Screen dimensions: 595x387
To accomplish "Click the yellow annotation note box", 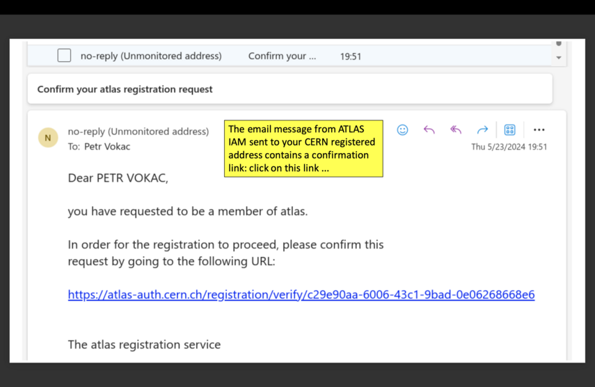I will click(303, 148).
